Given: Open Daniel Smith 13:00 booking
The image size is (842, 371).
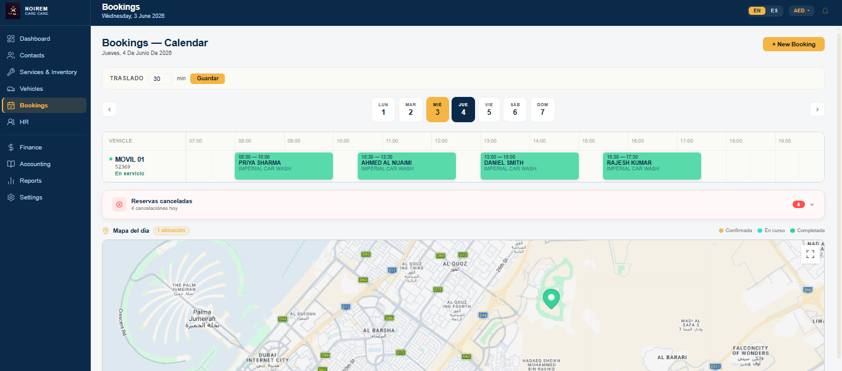Looking at the screenshot, I should tap(529, 166).
